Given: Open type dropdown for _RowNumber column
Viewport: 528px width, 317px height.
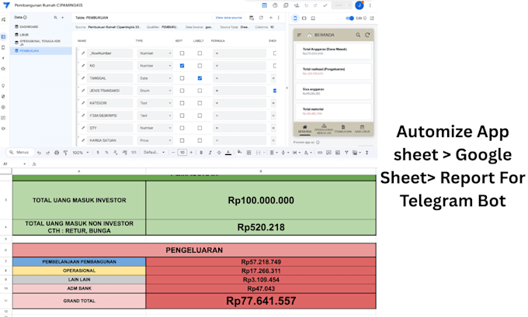Looking at the screenshot, I should pos(155,53).
